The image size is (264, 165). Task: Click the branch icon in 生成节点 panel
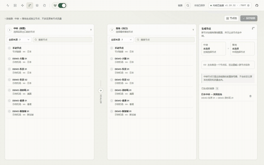(x=253, y=28)
